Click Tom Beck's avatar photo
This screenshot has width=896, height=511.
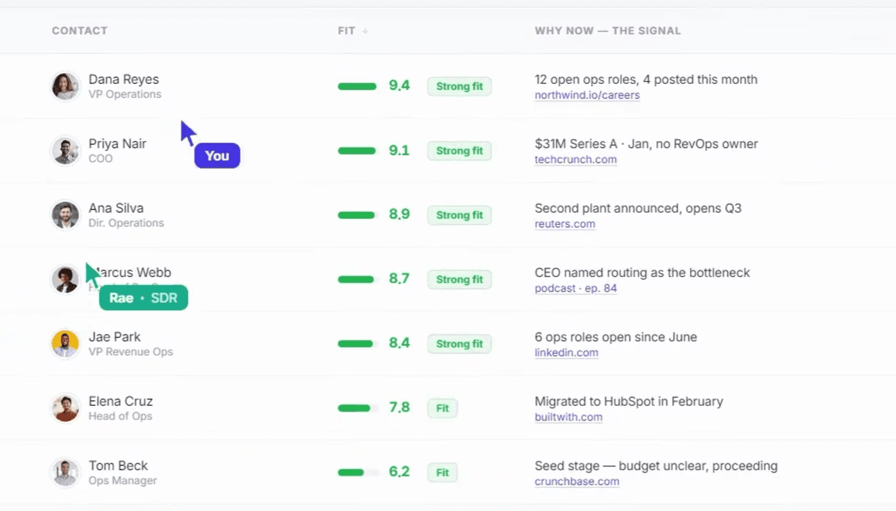click(x=65, y=472)
